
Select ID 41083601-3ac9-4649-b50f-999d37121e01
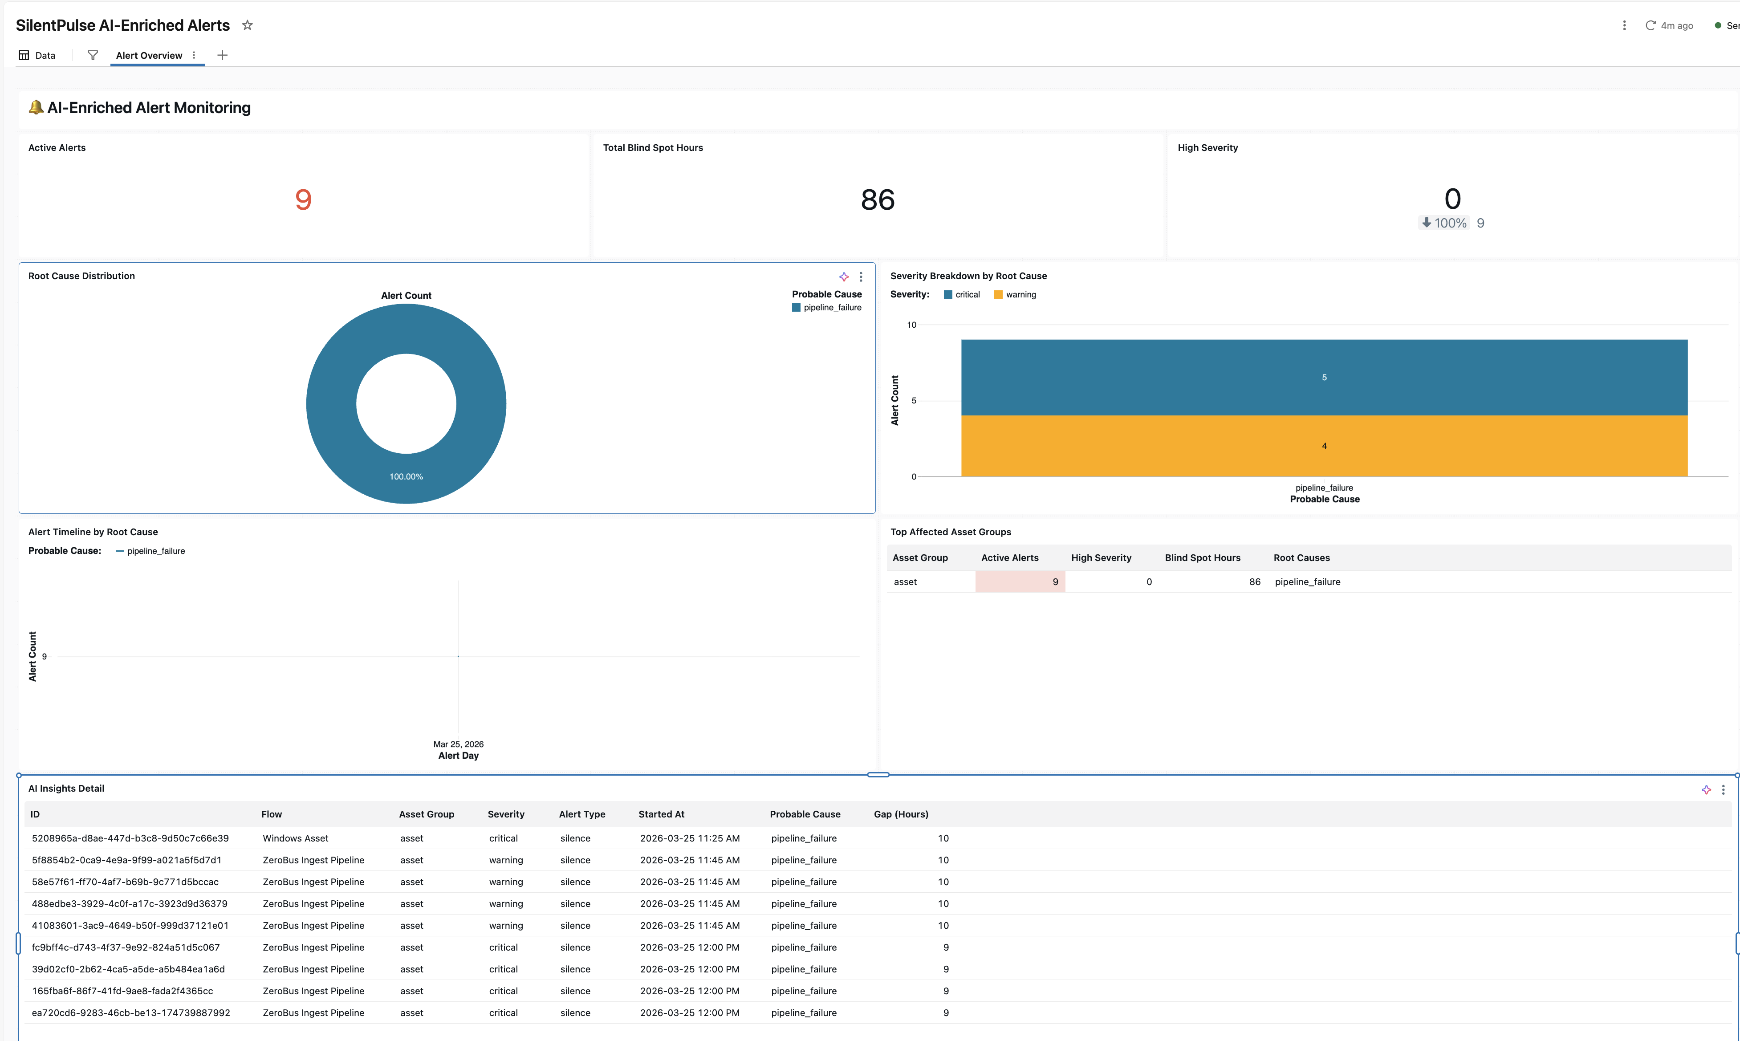tap(130, 925)
